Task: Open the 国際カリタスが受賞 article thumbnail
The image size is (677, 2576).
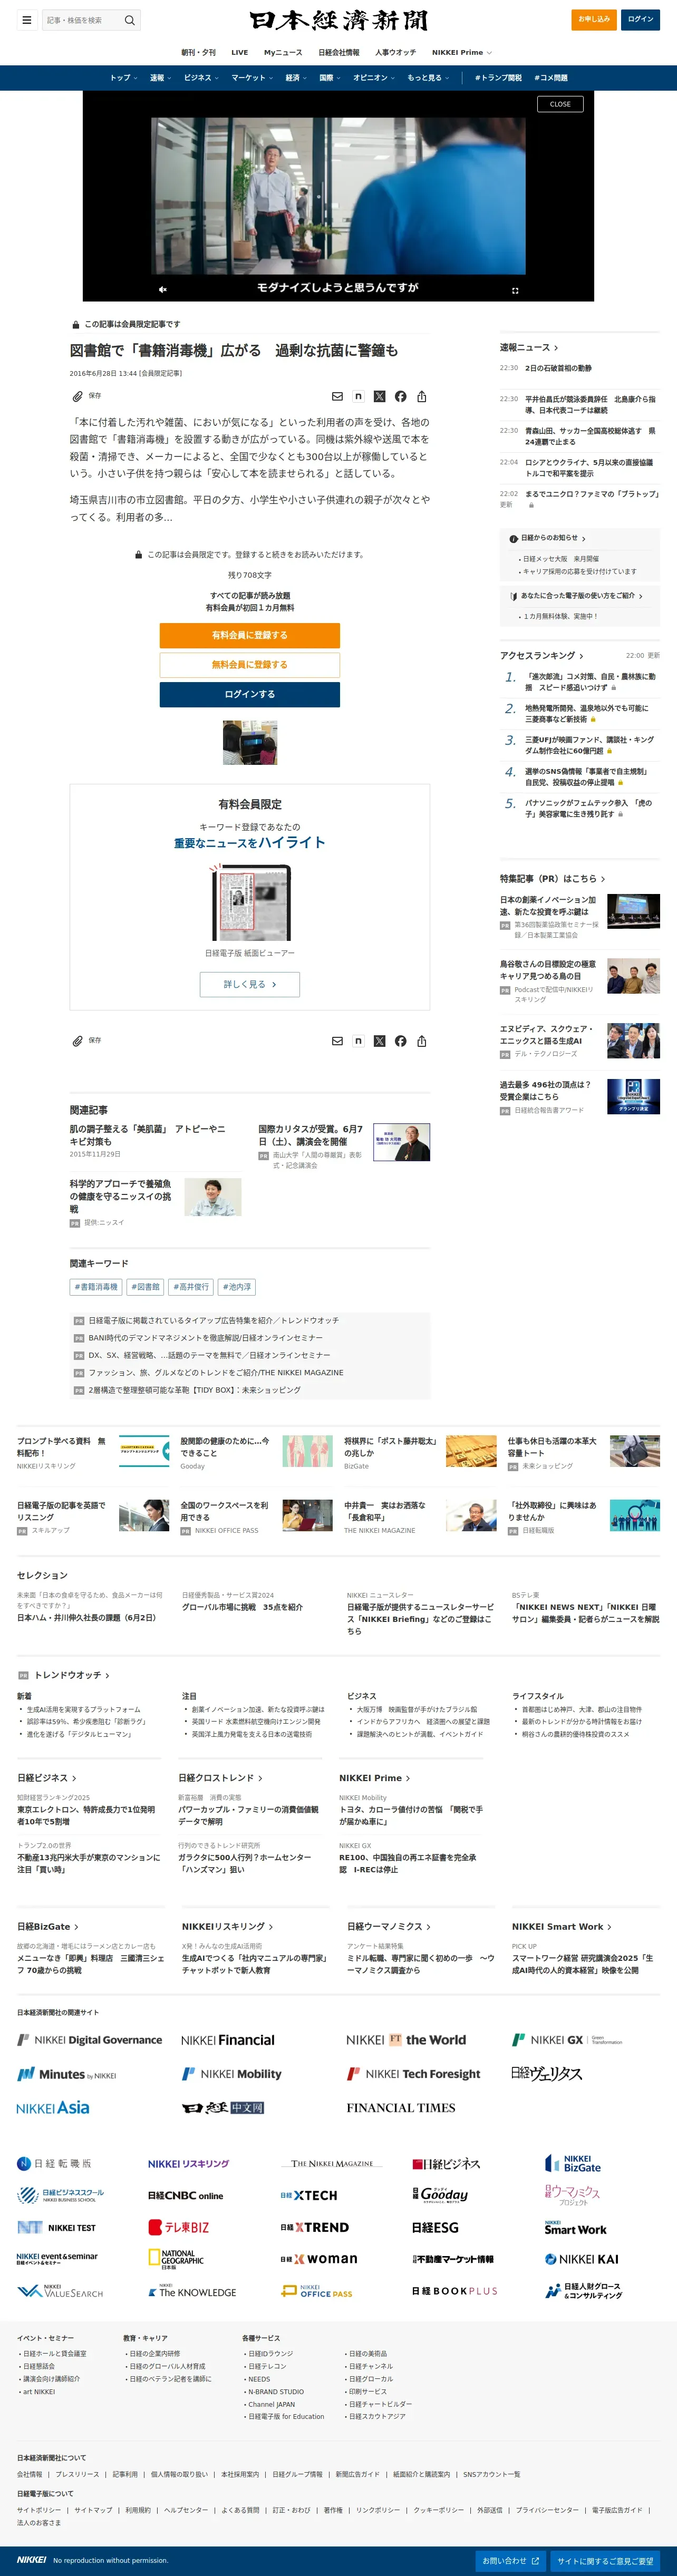Action: coord(402,1142)
